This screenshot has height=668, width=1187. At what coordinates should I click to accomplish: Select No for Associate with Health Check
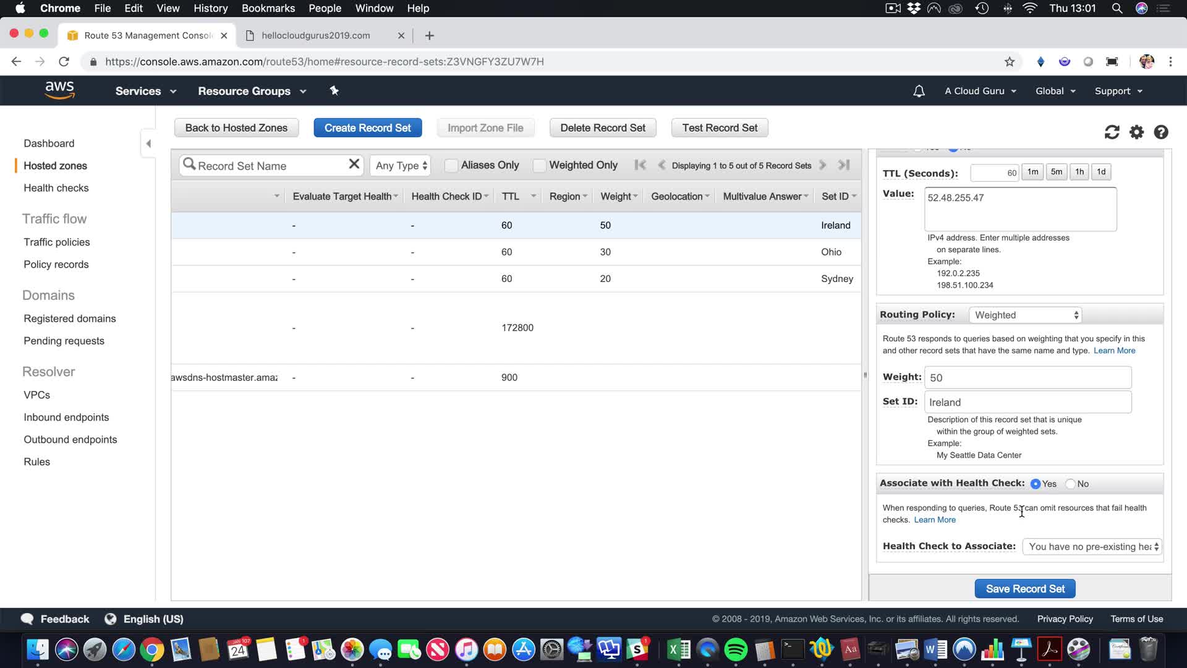coord(1071,484)
